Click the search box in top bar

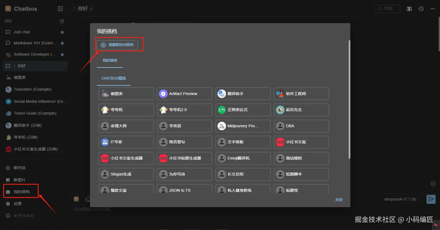[x=387, y=9]
